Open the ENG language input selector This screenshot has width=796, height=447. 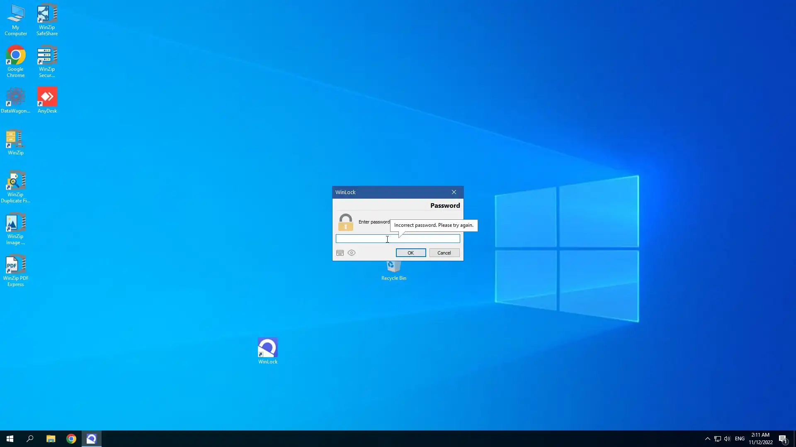coord(740,439)
